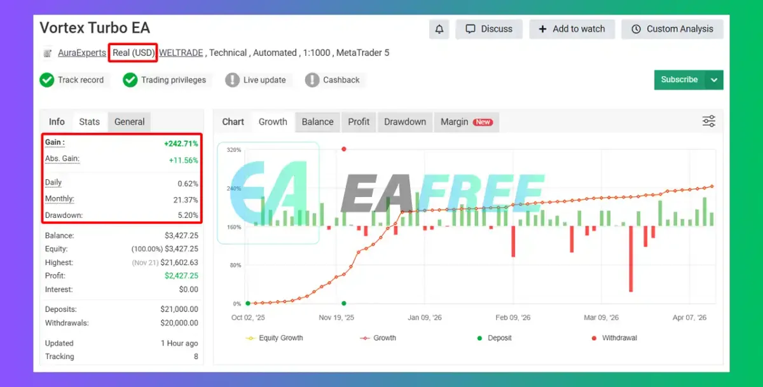Viewport: 763px width, 387px height.
Task: Toggle Growth legend series
Action: point(378,338)
